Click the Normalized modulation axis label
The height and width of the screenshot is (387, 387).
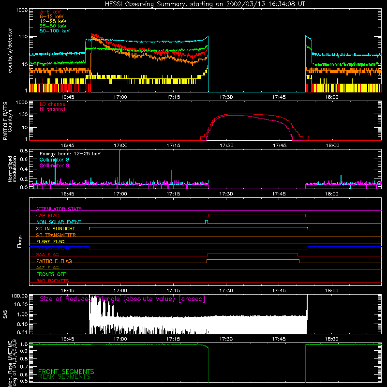13,169
